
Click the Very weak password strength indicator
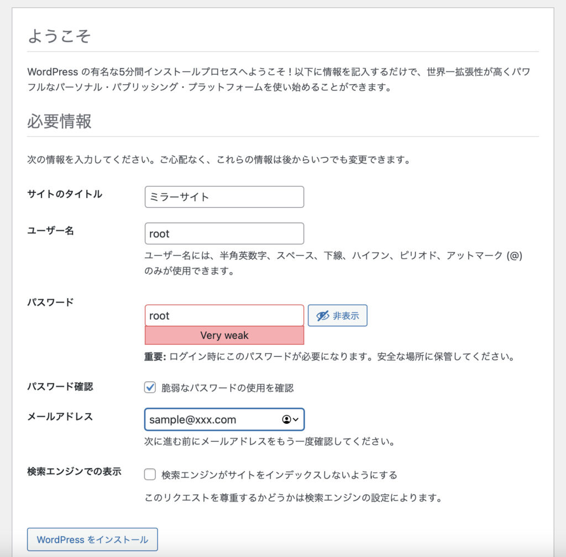224,335
